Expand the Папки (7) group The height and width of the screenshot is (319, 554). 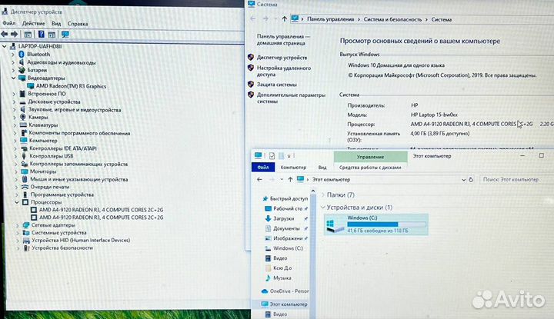323,194
